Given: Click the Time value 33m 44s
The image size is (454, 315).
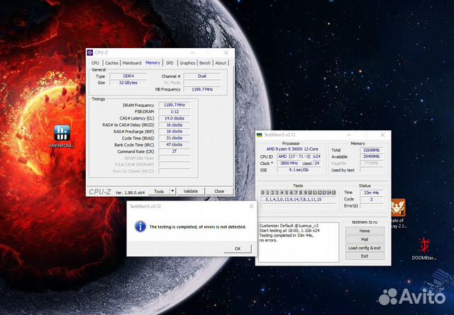Looking at the screenshot, I should [372, 193].
